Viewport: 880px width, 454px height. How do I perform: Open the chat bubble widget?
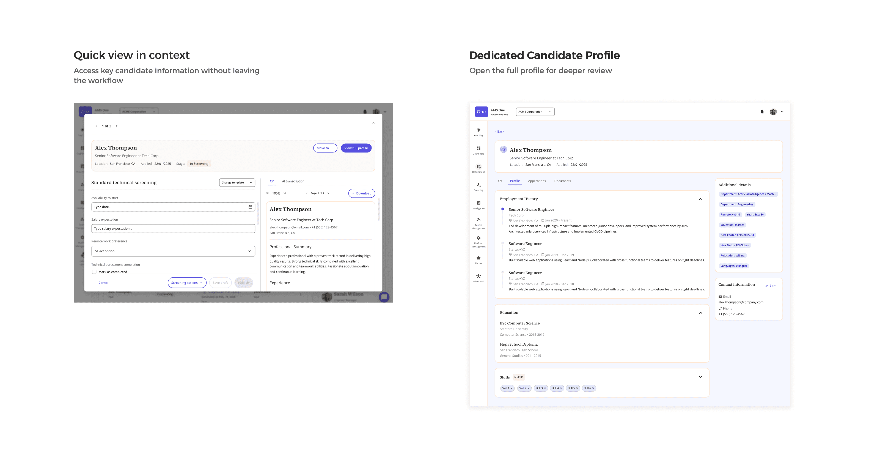(384, 297)
